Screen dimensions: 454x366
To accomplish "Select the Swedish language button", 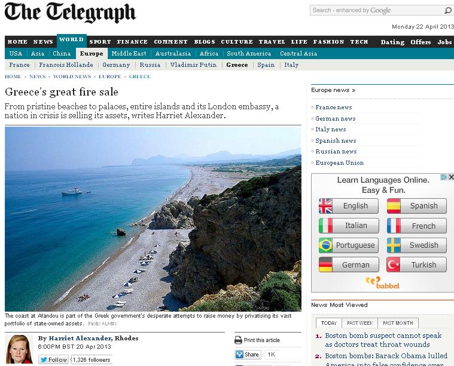I will click(x=417, y=245).
